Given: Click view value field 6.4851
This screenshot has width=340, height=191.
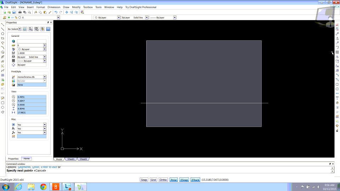Looking at the screenshot, I should (32, 97).
